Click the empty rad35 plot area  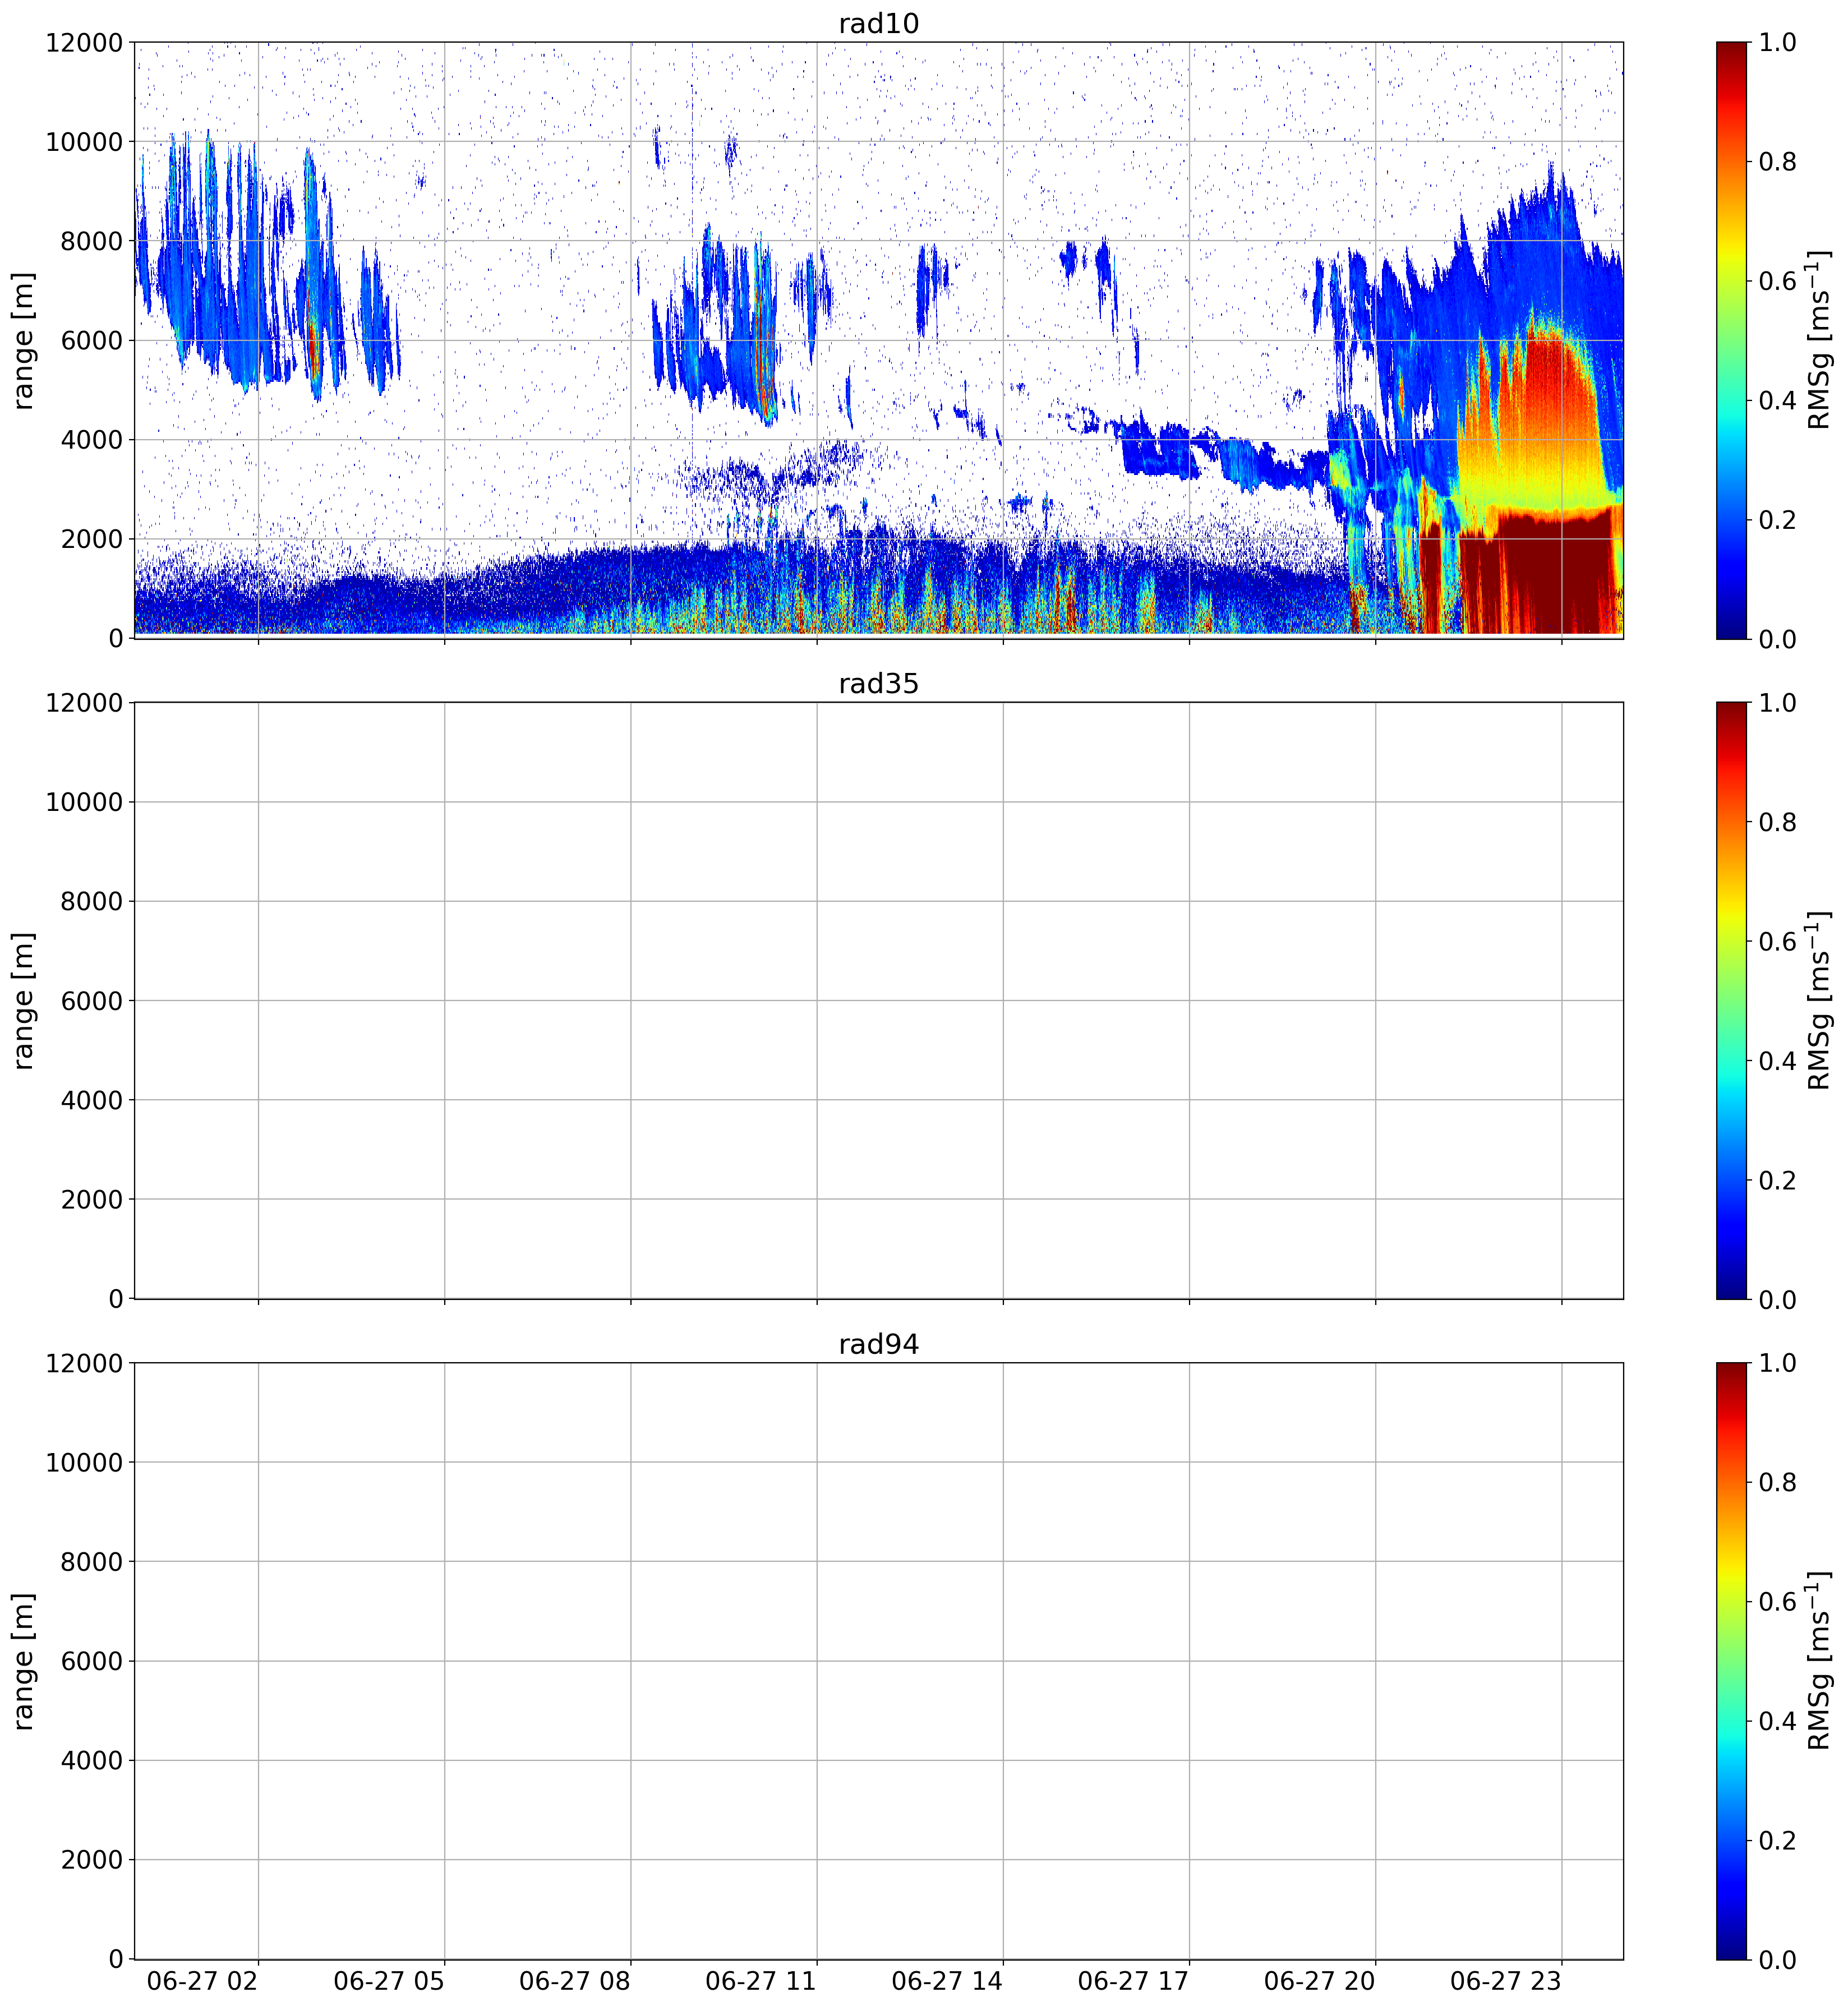click(x=878, y=1000)
